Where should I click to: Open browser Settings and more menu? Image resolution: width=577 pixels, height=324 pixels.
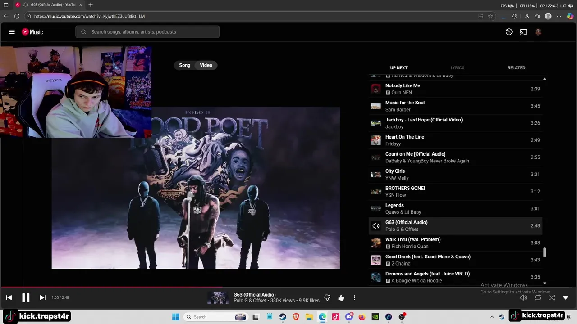tap(559, 16)
